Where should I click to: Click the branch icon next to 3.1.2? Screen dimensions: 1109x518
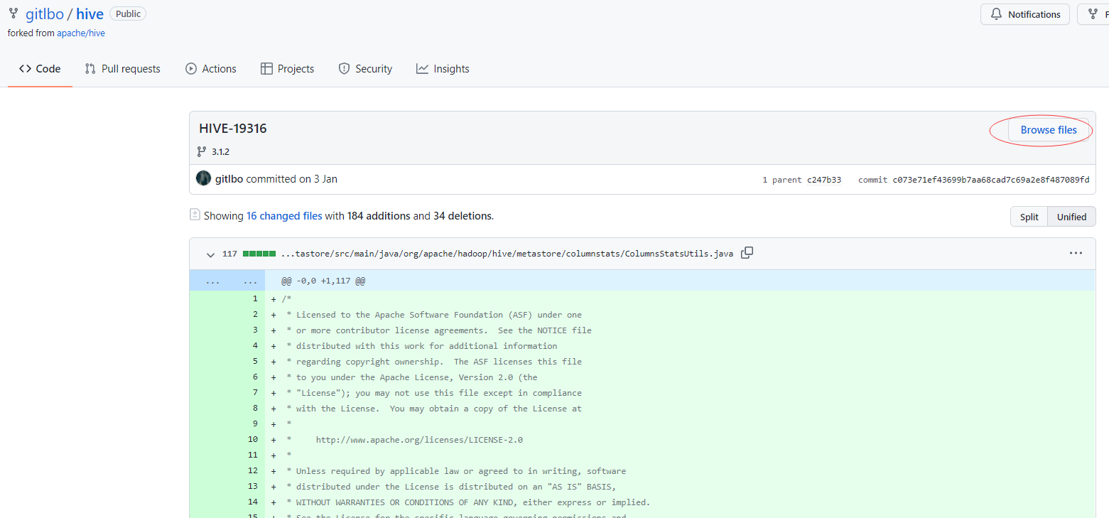pos(201,151)
